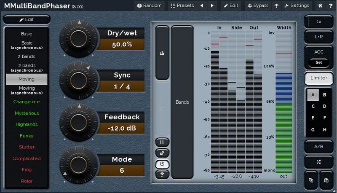Pause the meters
This screenshot has height=193, width=337.
coord(162,142)
